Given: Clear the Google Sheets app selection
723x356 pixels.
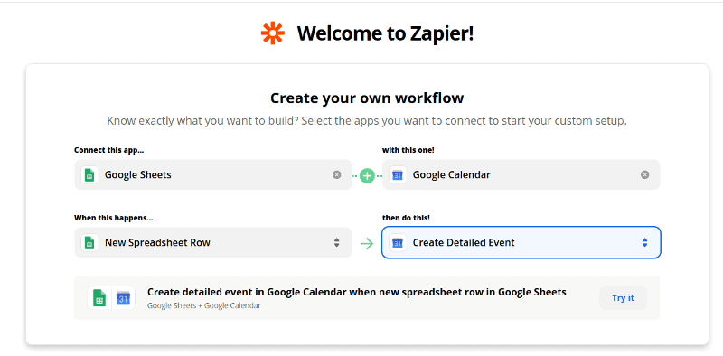Looking at the screenshot, I should 337,174.
